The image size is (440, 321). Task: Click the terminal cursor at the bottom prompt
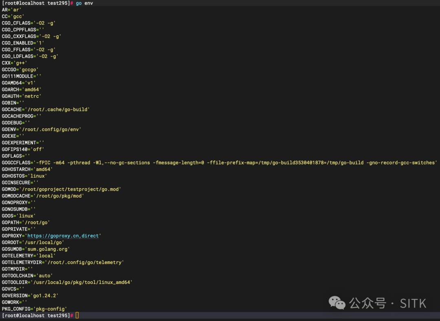point(77,316)
